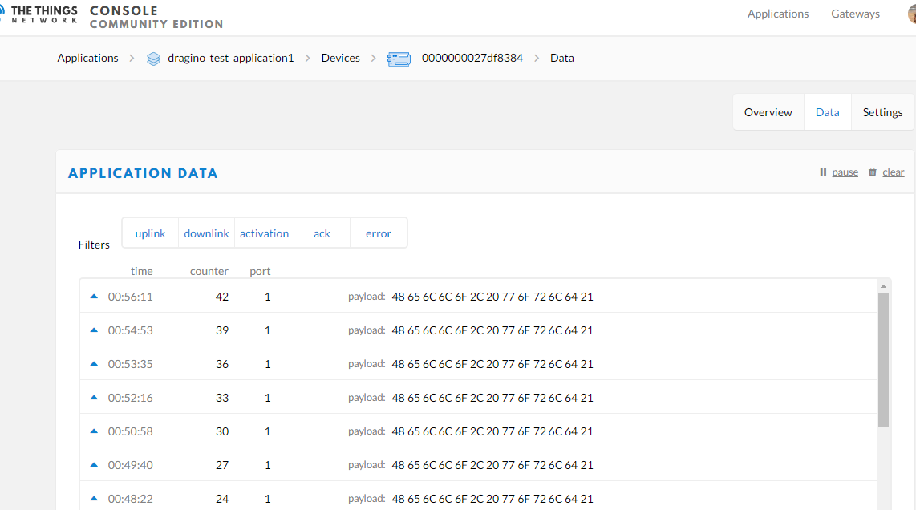Expand the message with counter 39
The height and width of the screenshot is (510, 916).
(478, 330)
